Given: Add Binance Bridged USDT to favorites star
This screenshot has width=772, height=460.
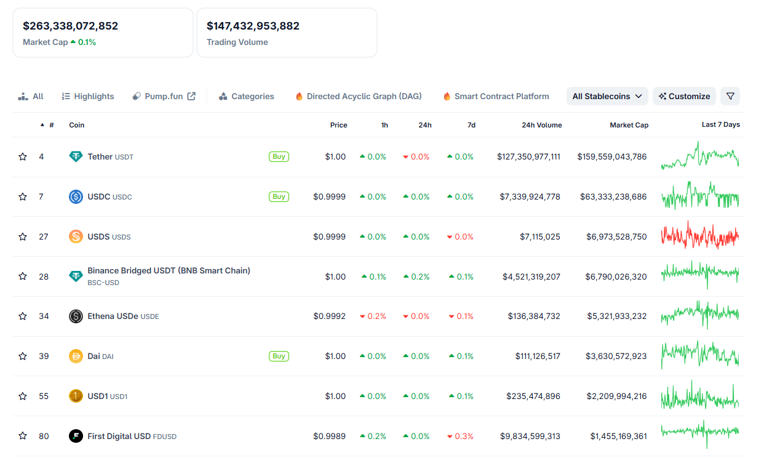Looking at the screenshot, I should tap(23, 276).
